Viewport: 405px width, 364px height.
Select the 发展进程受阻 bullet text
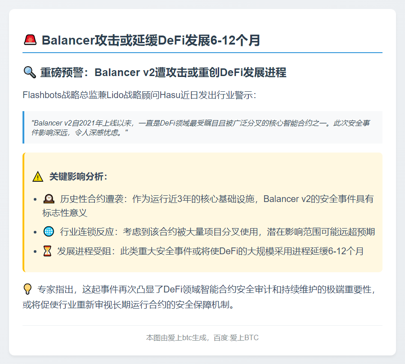(189, 252)
